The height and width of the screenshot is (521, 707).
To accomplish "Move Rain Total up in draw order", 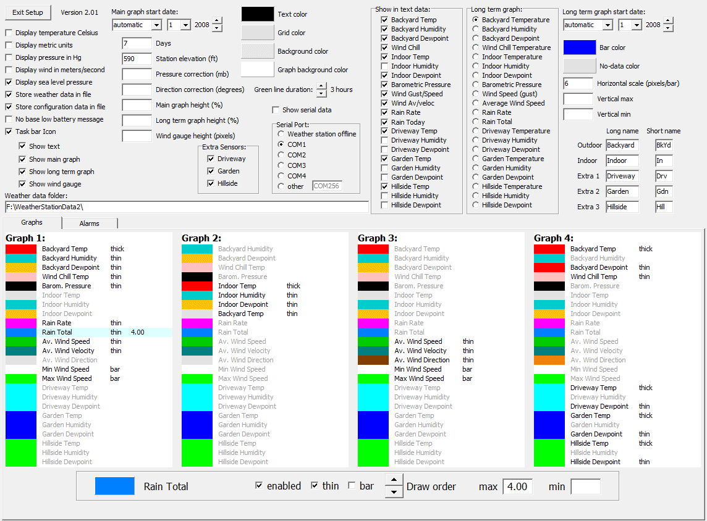I will click(x=394, y=480).
